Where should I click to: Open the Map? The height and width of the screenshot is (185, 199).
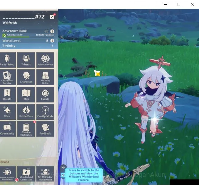pyautogui.click(x=26, y=95)
